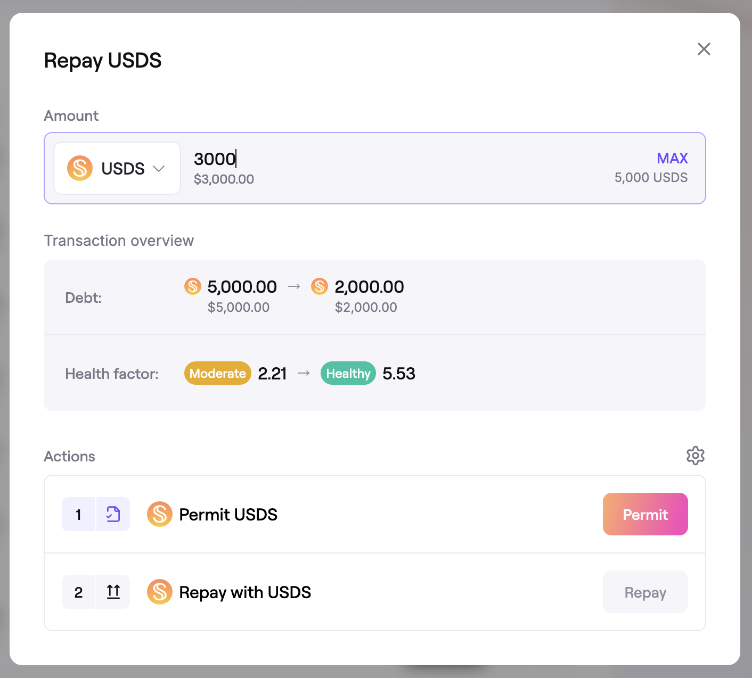Click the Moderate health factor badge

pyautogui.click(x=217, y=374)
